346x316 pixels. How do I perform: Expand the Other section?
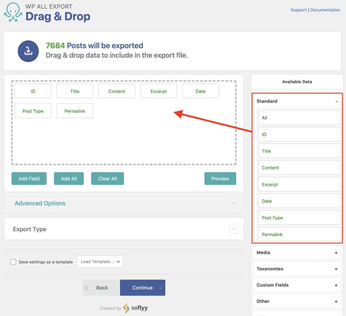pos(337,301)
